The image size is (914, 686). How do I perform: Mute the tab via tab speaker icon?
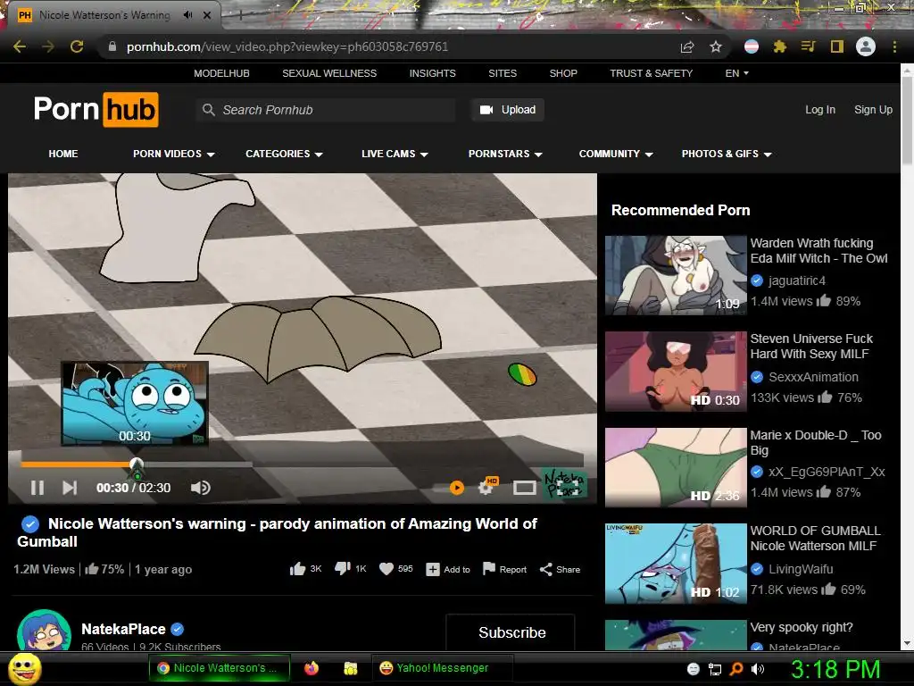(187, 15)
